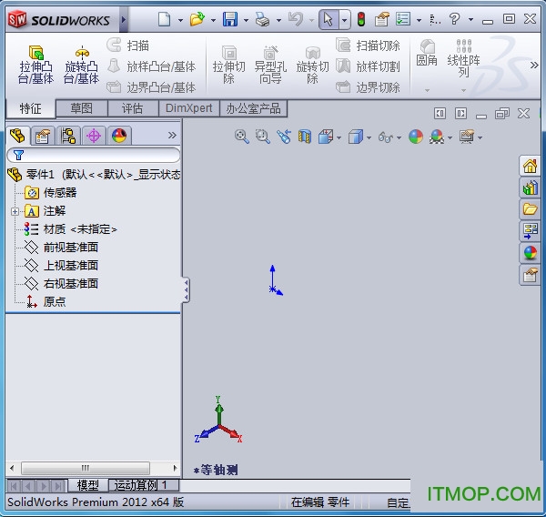Select the 模型 bottom tab
Screen dimensions: 546x517
pos(87,485)
